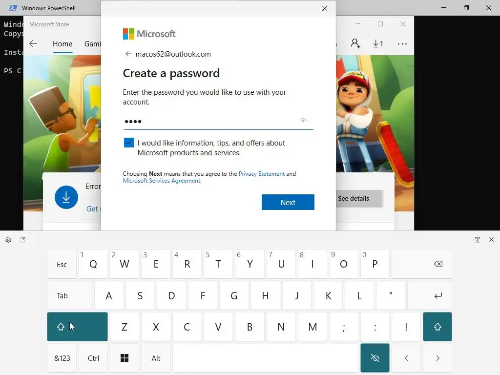Open the Microsoft Store account sign-in icon
The height and width of the screenshot is (375, 500).
point(355,43)
